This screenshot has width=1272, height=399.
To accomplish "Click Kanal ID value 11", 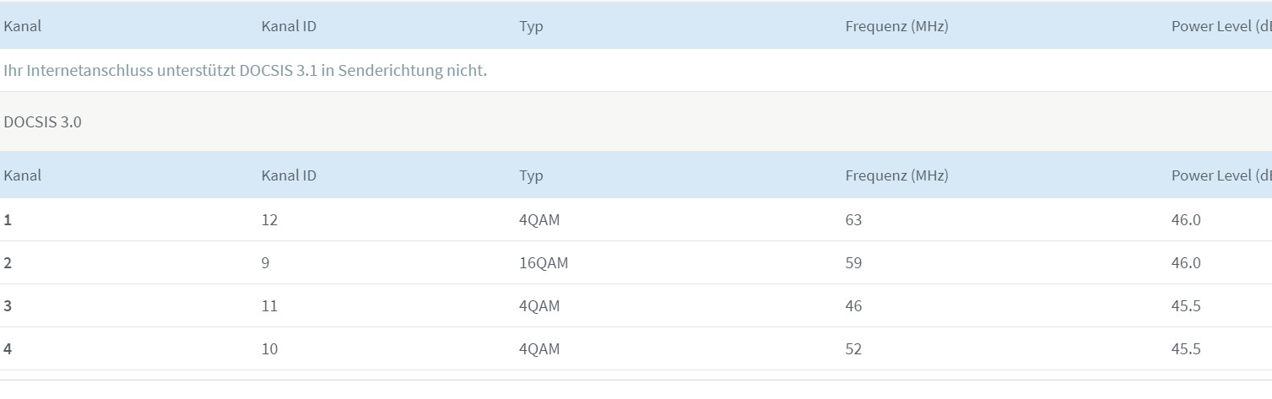I will coord(270,306).
